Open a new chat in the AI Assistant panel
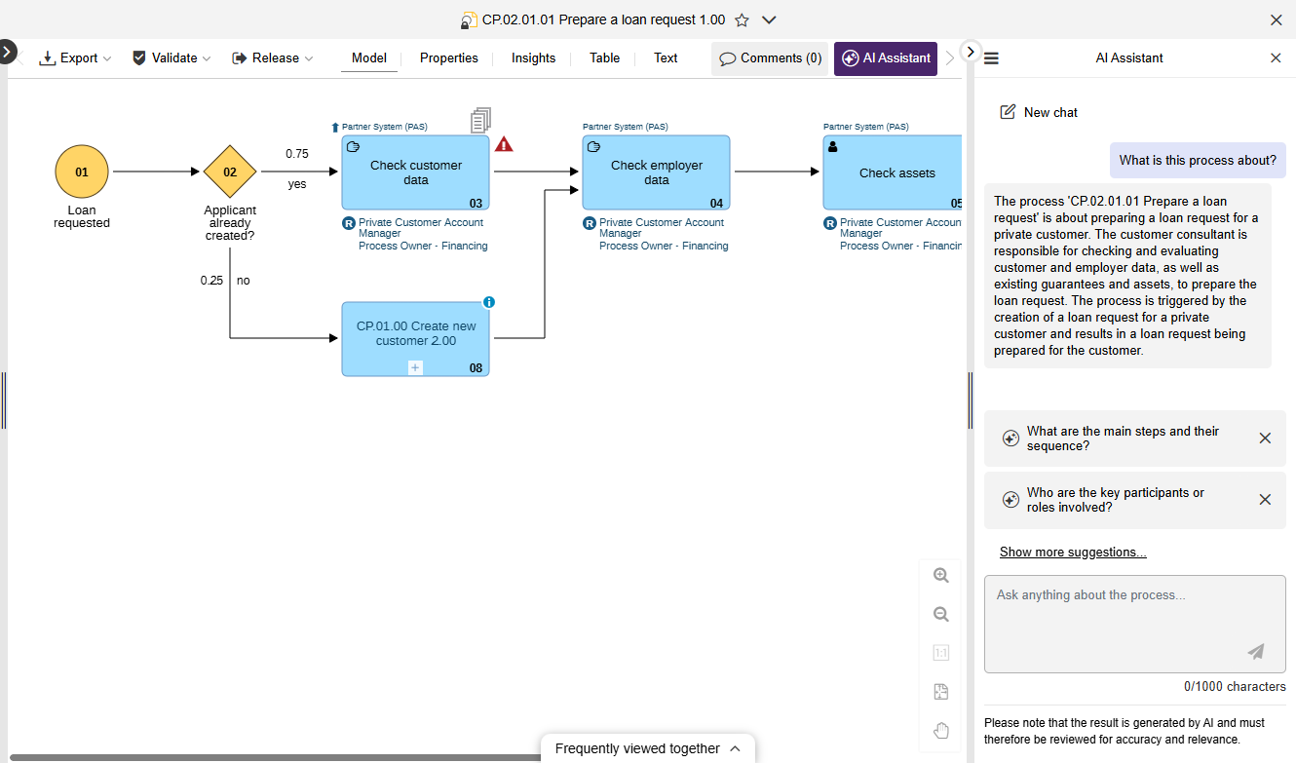 (x=1038, y=112)
